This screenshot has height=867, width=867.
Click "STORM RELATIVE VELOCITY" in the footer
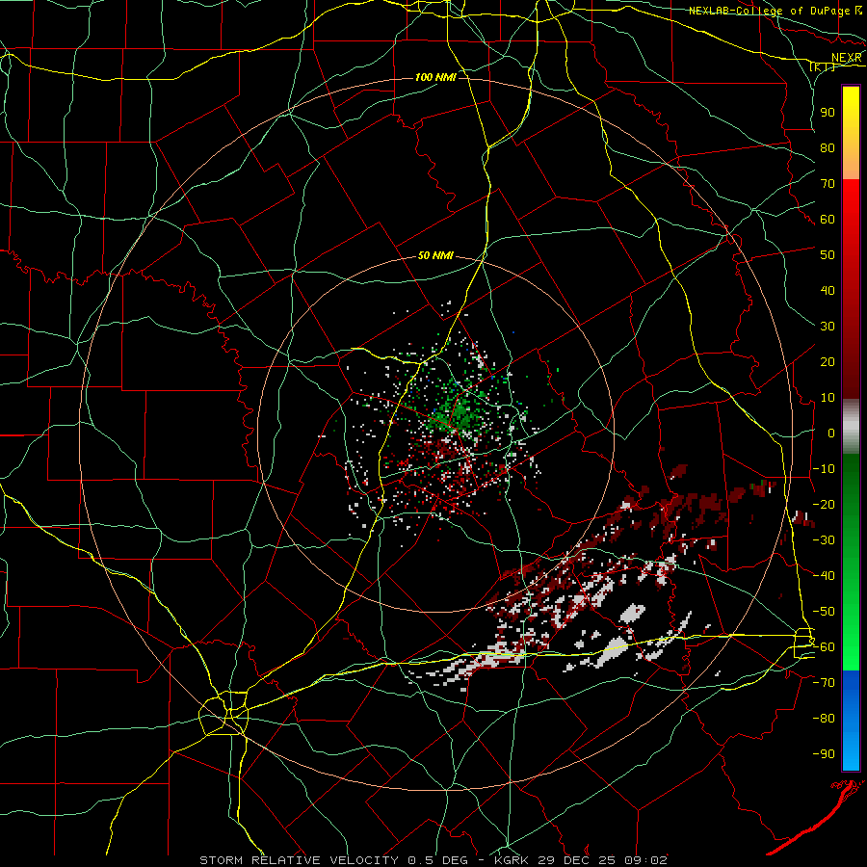point(299,860)
